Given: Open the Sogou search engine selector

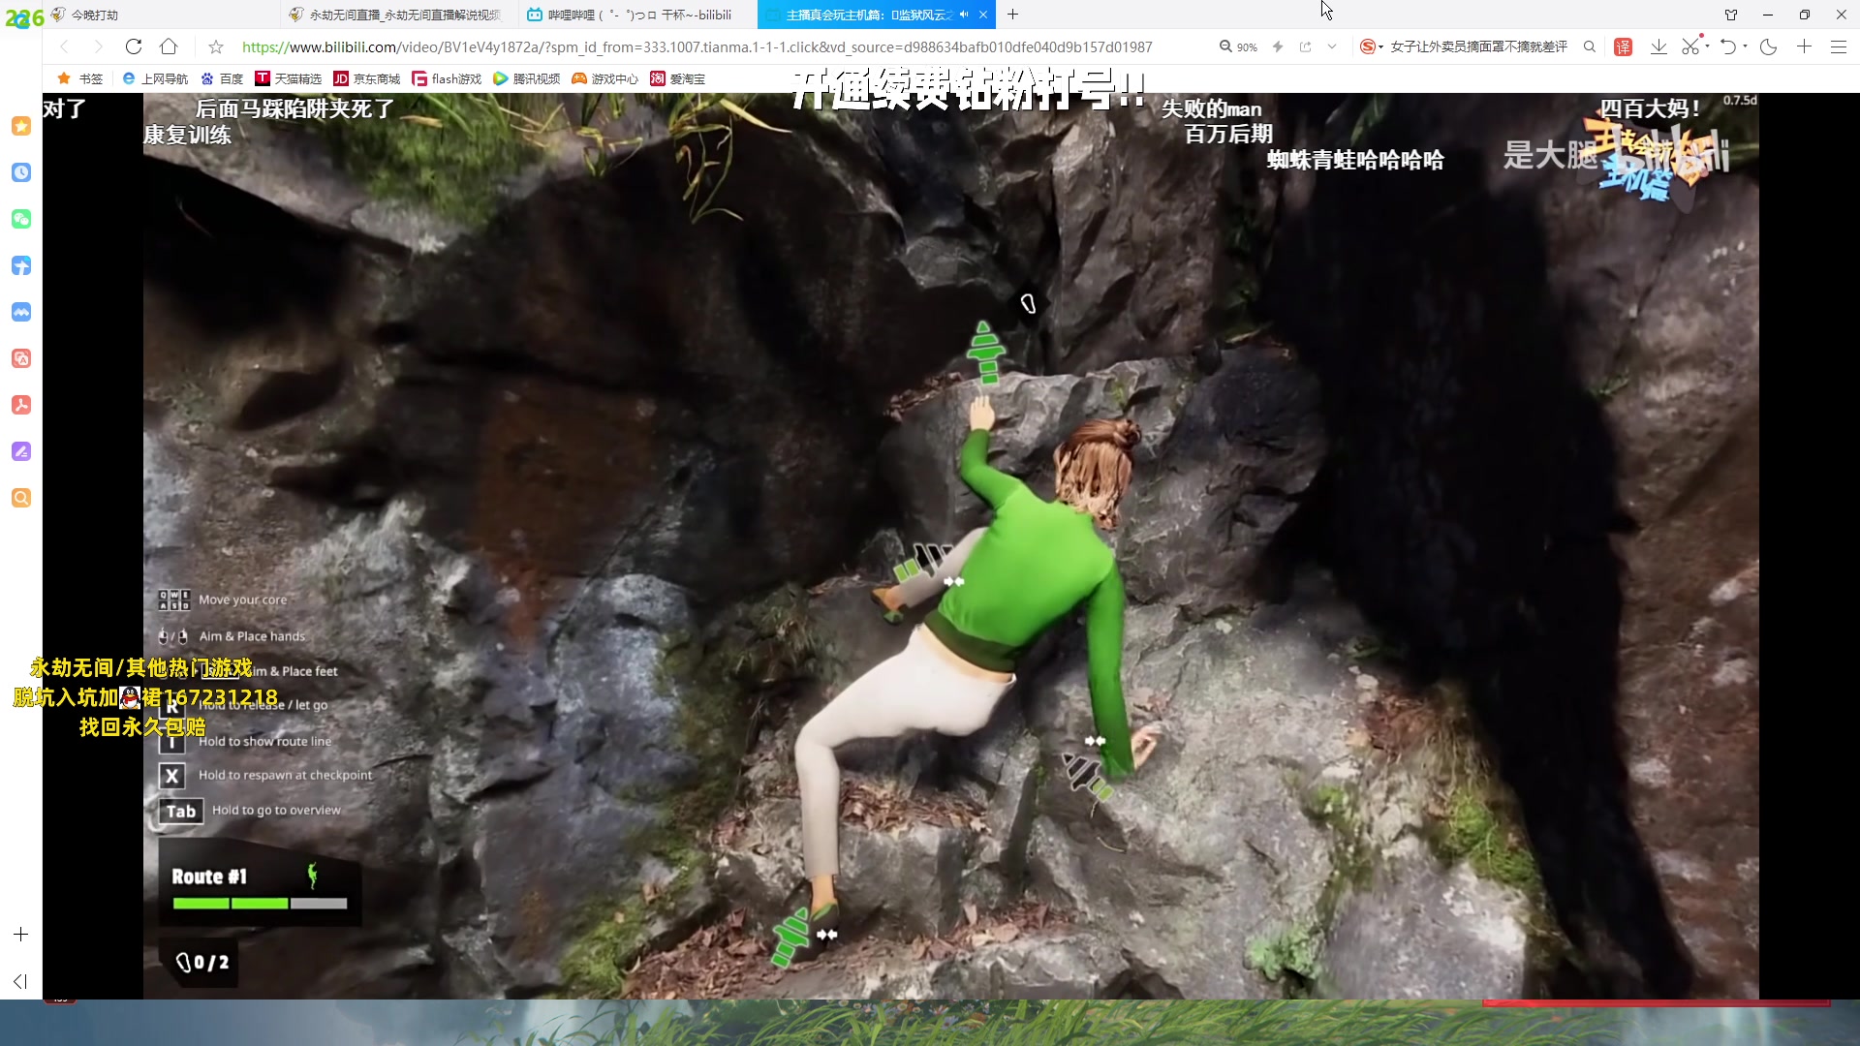Looking at the screenshot, I should point(1371,46).
